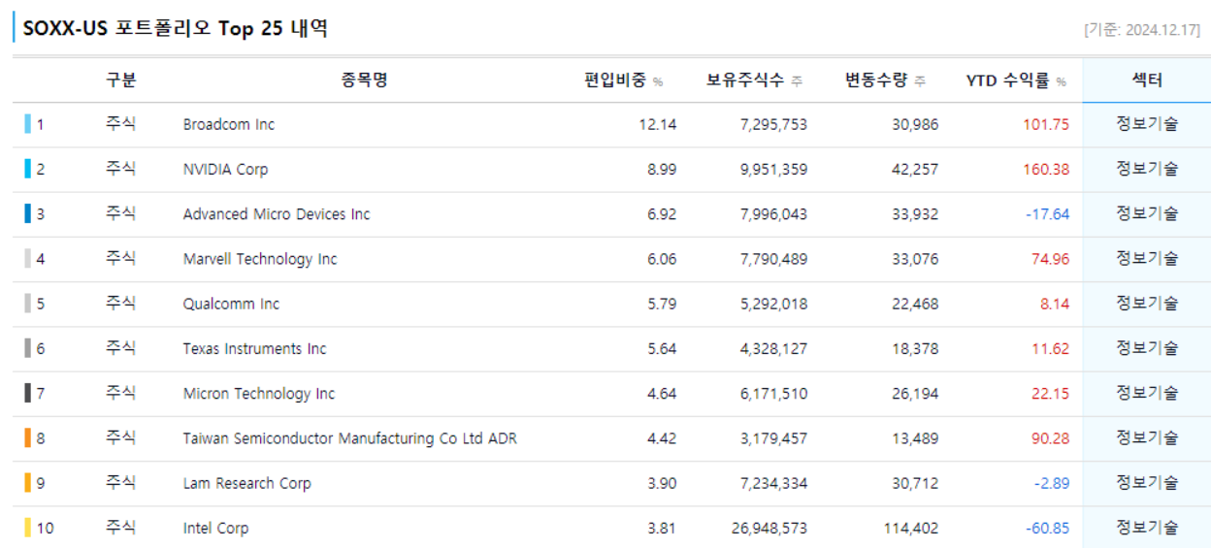Click the 정보기술 sector cell for NVIDIA
Screen dimensions: 1211x548
coord(1146,169)
